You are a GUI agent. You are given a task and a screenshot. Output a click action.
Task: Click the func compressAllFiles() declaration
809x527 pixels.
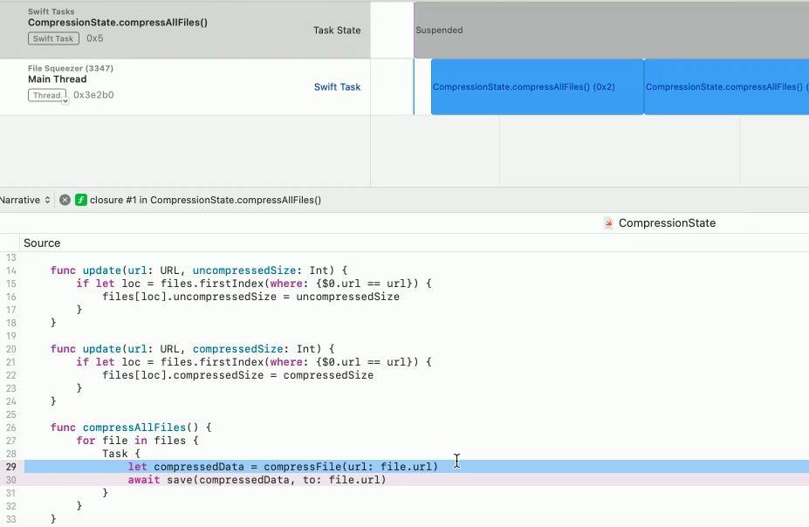131,428
